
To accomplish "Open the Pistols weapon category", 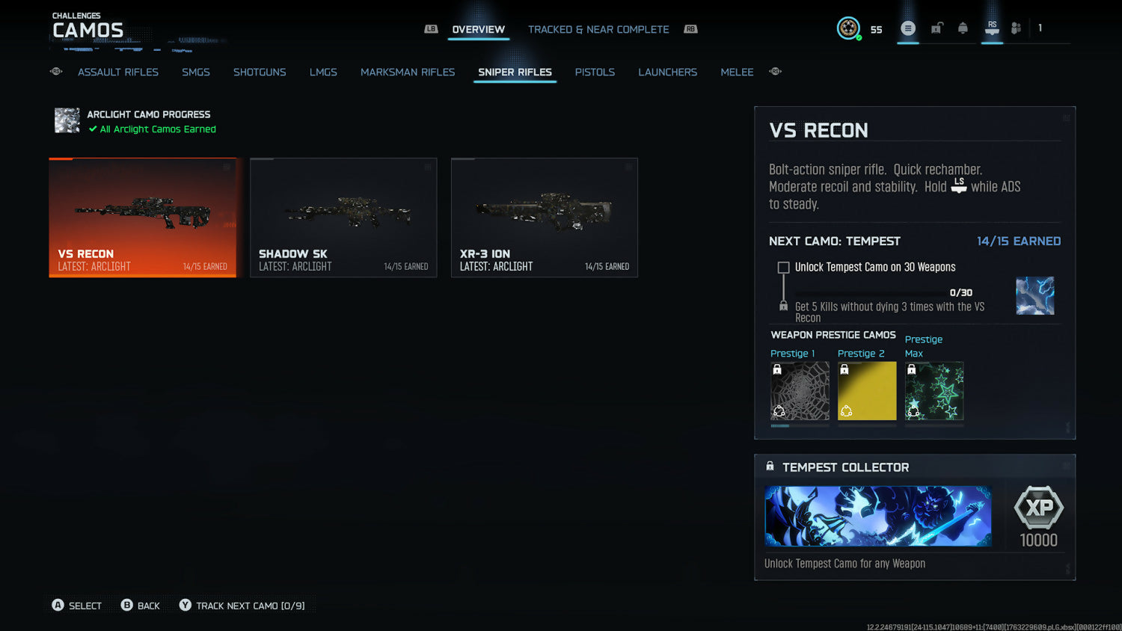I will [595, 73].
